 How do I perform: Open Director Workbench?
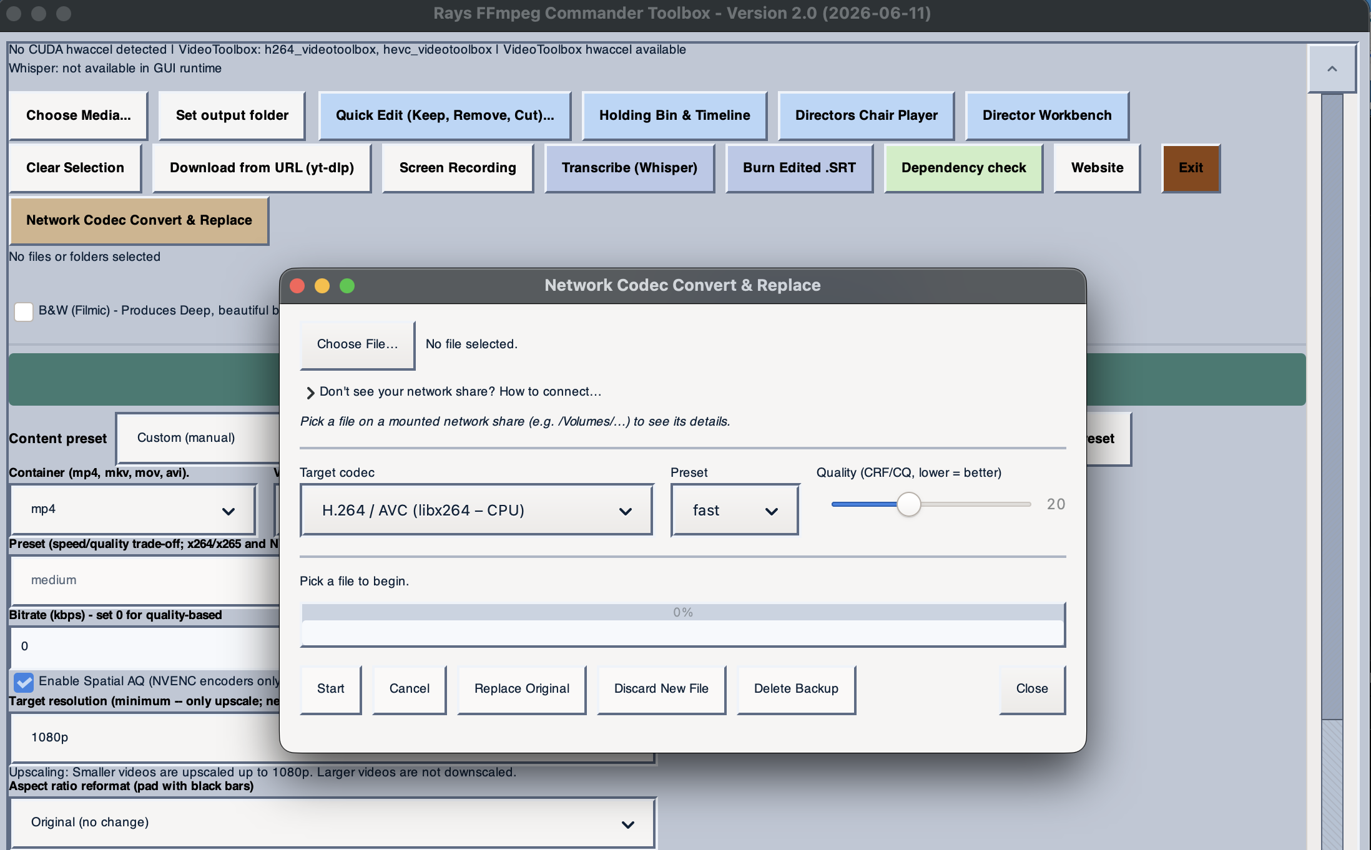(x=1047, y=115)
